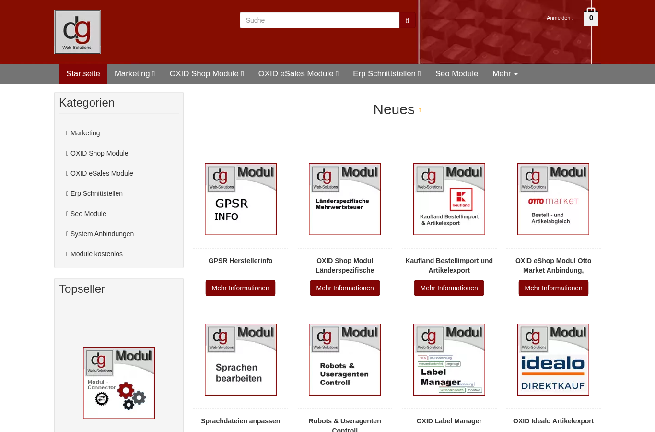Open the Robots & Useragenten Controll title link
Screen dimensions: 655x432
345,425
